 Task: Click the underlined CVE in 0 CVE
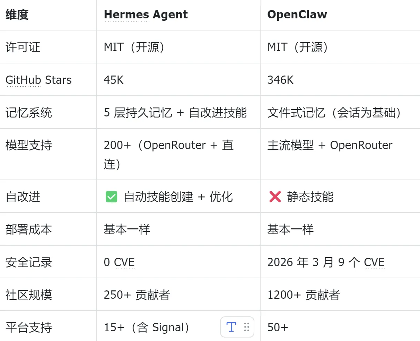[124, 262]
